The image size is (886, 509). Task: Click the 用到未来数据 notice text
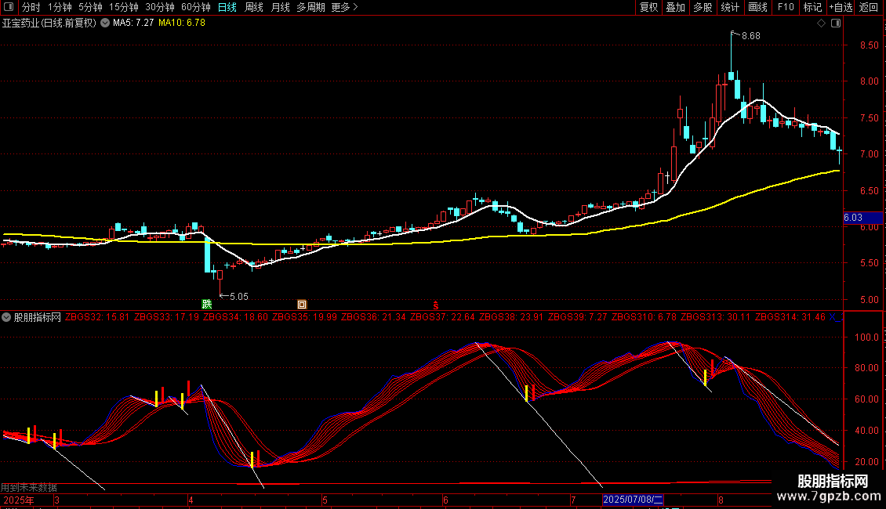[x=29, y=488]
